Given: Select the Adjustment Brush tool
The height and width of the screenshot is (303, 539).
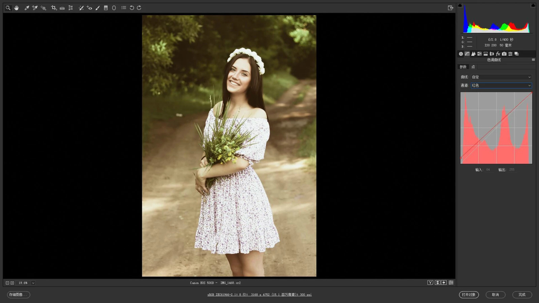Looking at the screenshot, I should tap(98, 8).
